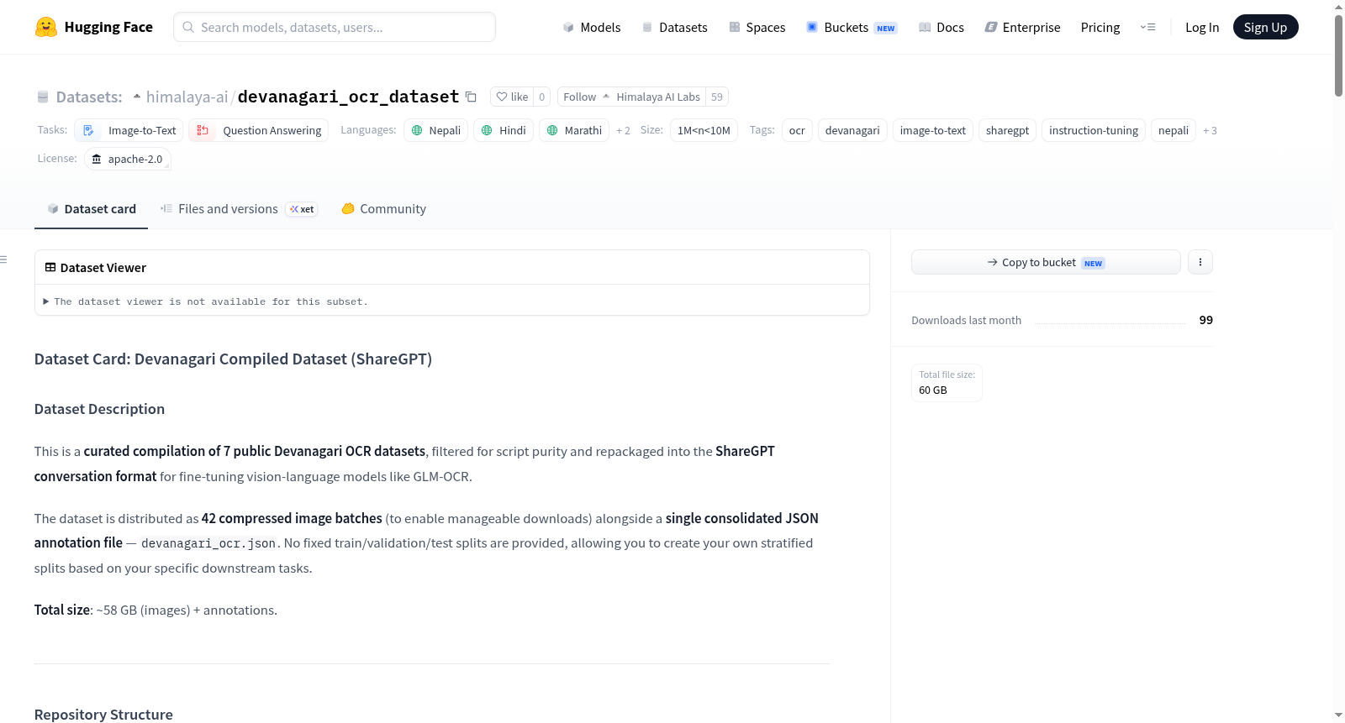Click the page vertical scrollbar
1345x723 pixels.
point(1338,55)
